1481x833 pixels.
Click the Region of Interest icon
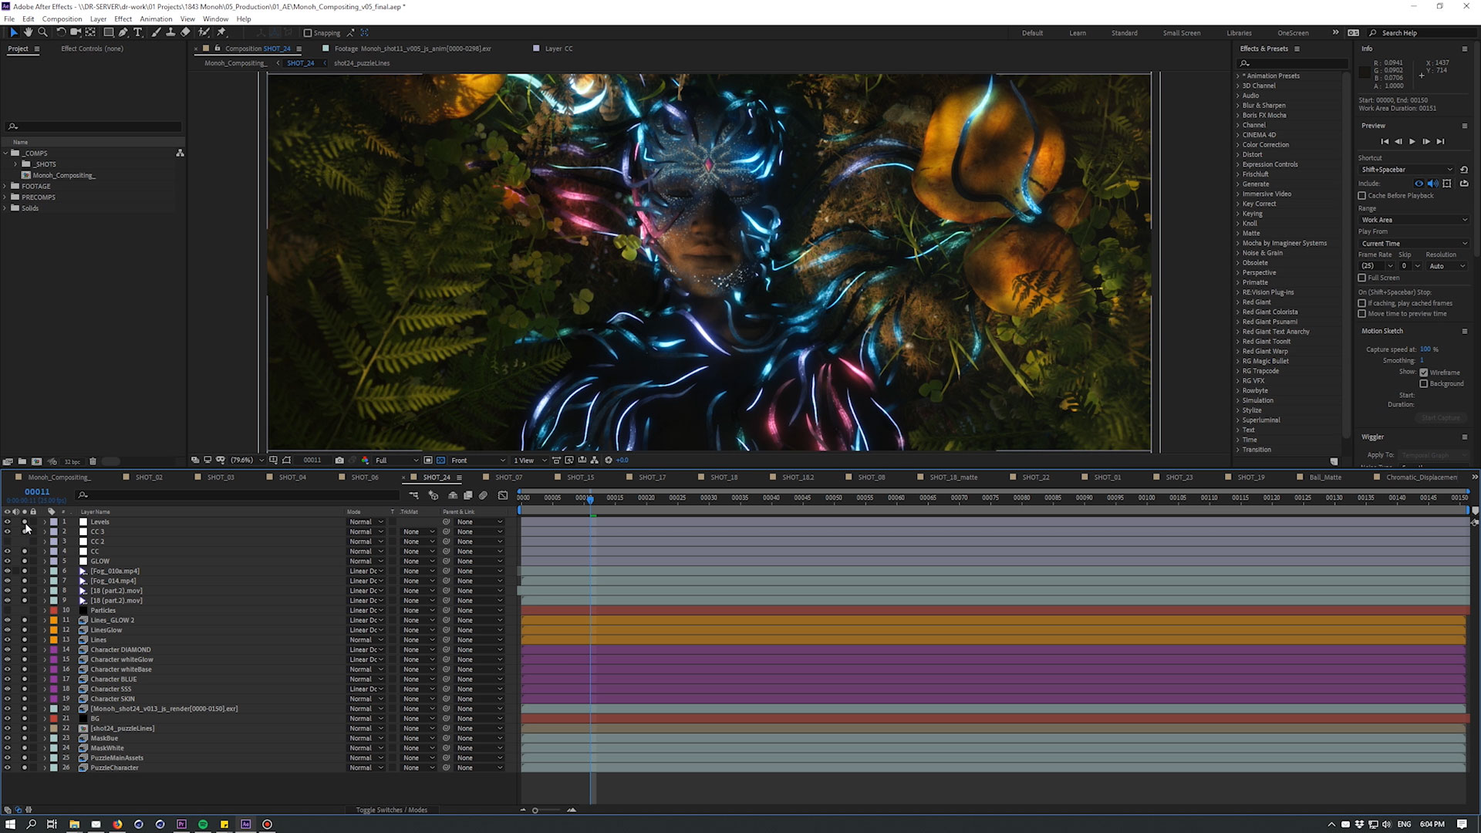click(x=428, y=460)
